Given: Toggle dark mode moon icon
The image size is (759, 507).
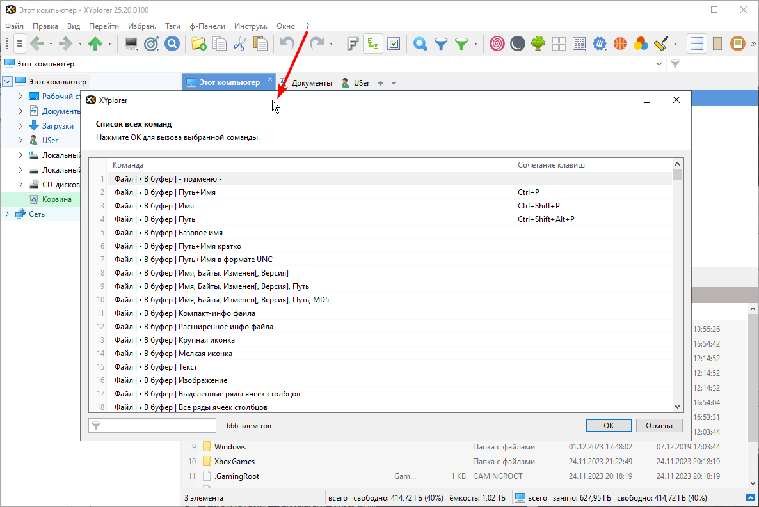Looking at the screenshot, I should pyautogui.click(x=518, y=43).
